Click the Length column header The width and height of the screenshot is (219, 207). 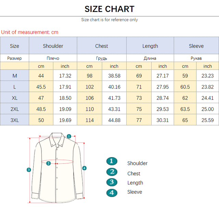[150, 46]
